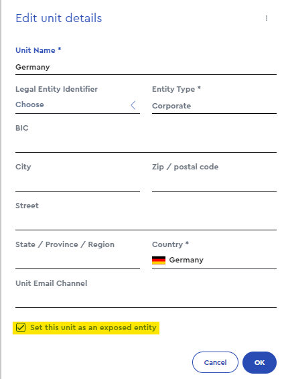Image resolution: width=284 pixels, height=379 pixels.
Task: Click the Unit Email Channel field
Action: click(x=146, y=299)
